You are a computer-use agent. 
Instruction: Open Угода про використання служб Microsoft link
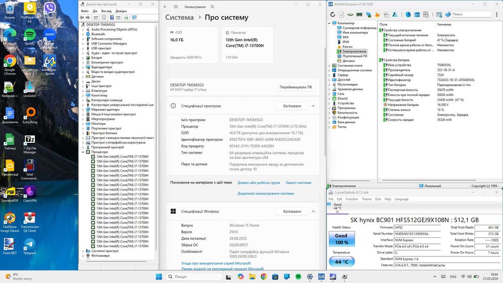[216, 263]
